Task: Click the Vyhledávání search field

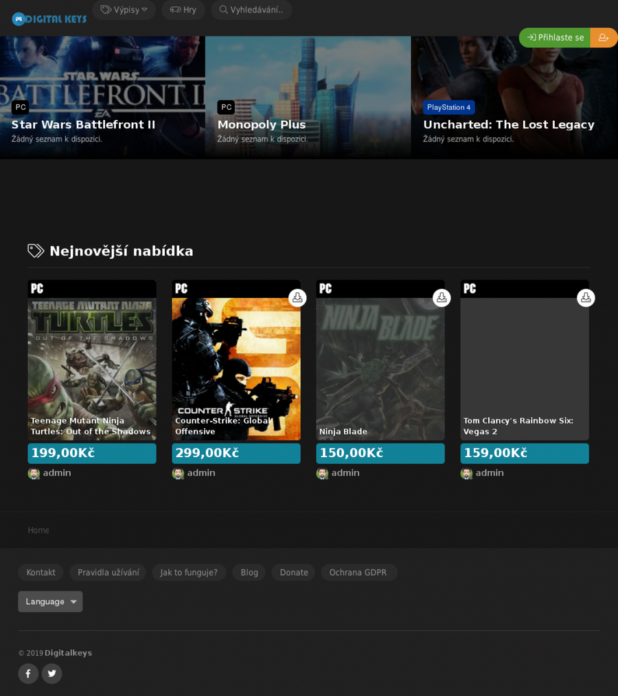Action: pyautogui.click(x=251, y=10)
